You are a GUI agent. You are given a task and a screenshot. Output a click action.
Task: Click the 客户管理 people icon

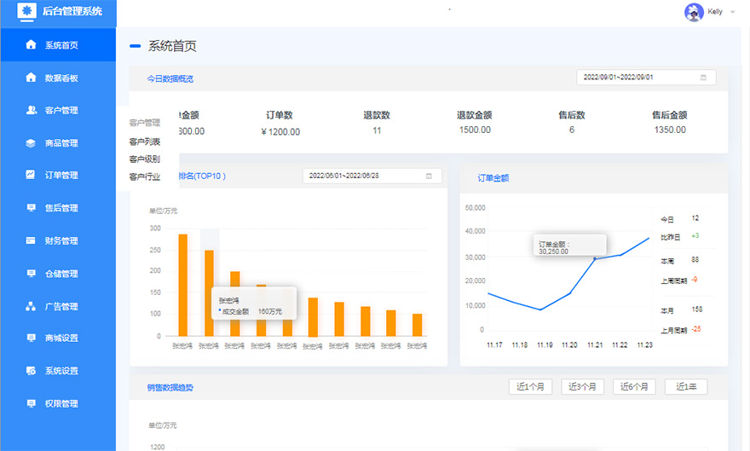click(32, 110)
